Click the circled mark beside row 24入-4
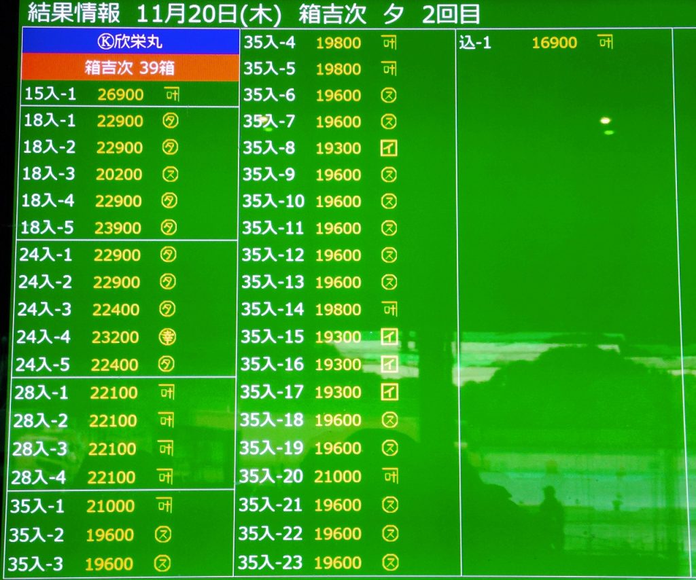Screen dimensions: 696x580 click(x=167, y=337)
